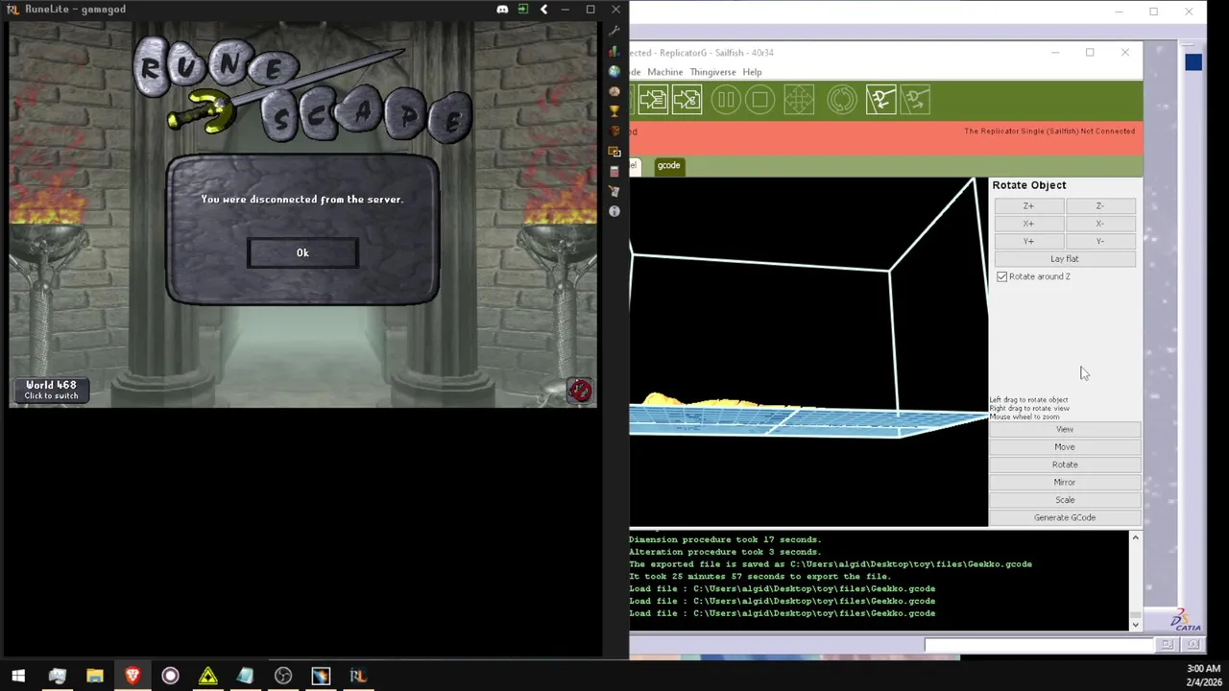The width and height of the screenshot is (1229, 691).
Task: Toggle the Rotate around Z checkbox
Action: coord(1002,276)
